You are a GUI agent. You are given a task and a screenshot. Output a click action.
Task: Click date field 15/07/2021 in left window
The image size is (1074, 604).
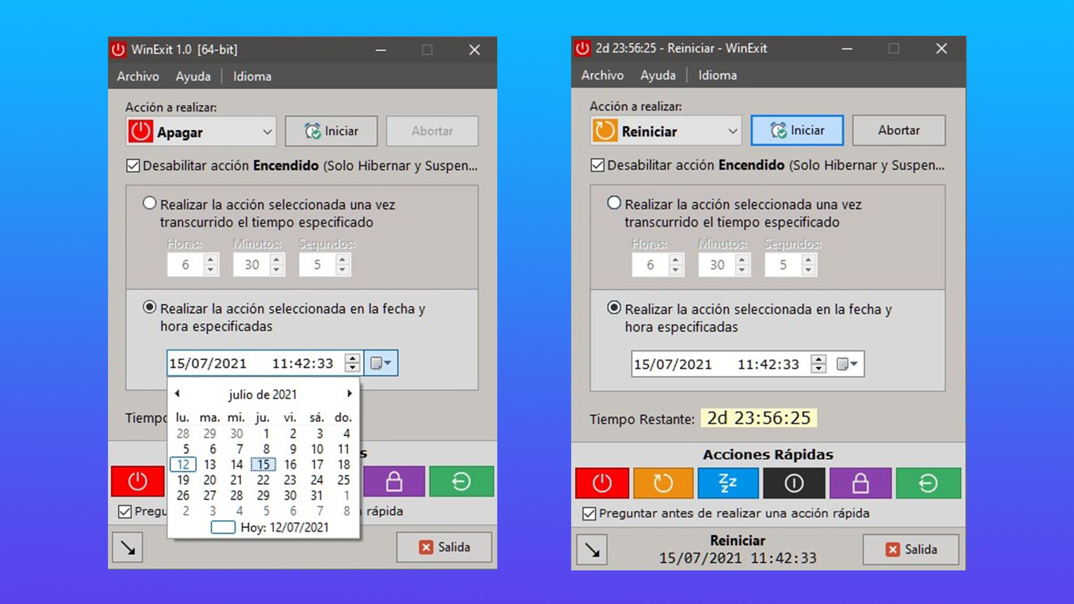point(208,364)
